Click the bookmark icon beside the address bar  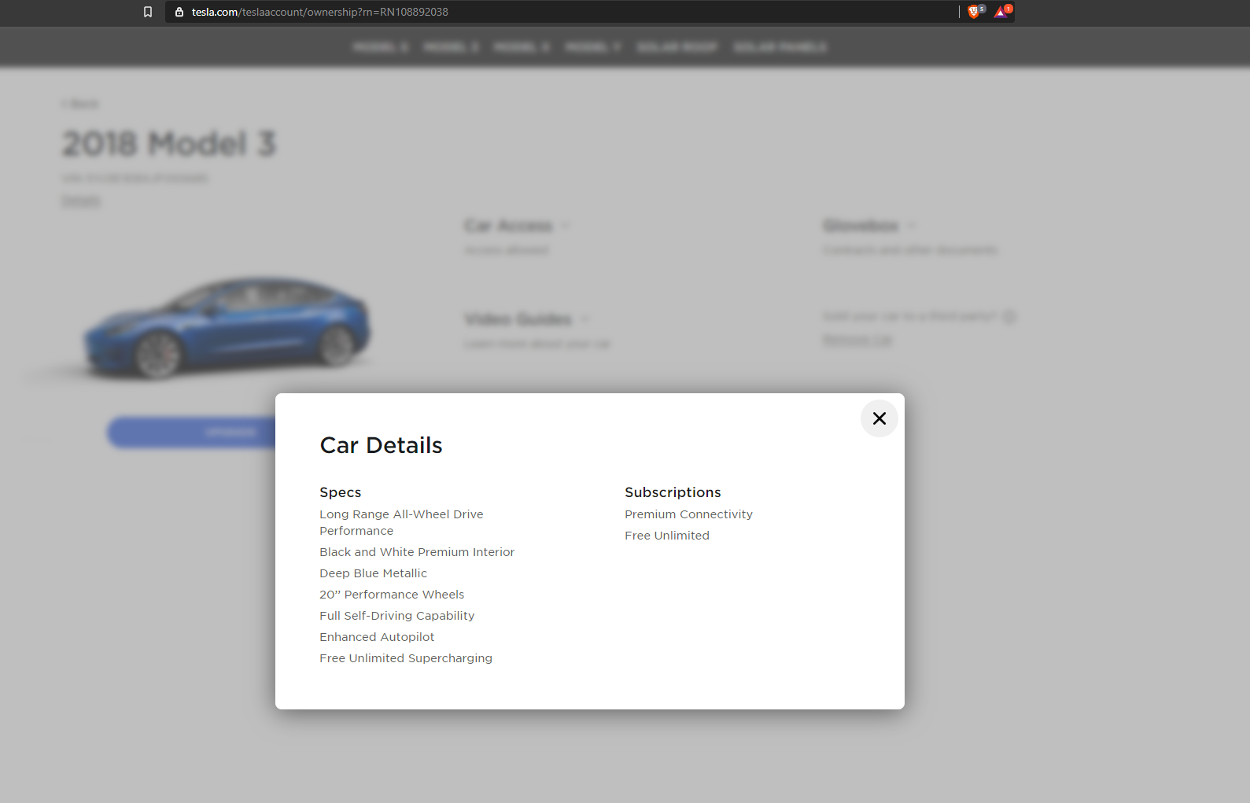click(147, 12)
